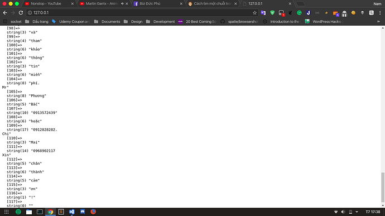Open the blue J shield extension

click(x=308, y=13)
